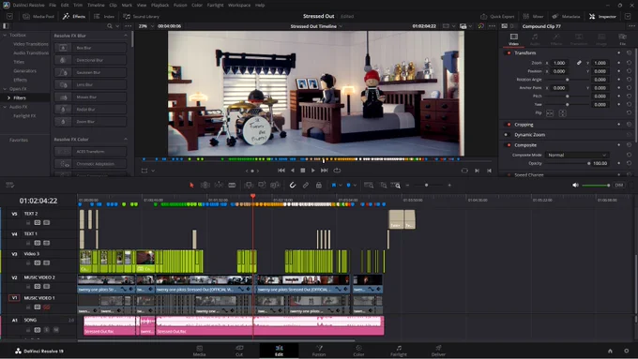Click the blue Marker icon
Viewport: 638px width, 359px height.
click(x=348, y=185)
